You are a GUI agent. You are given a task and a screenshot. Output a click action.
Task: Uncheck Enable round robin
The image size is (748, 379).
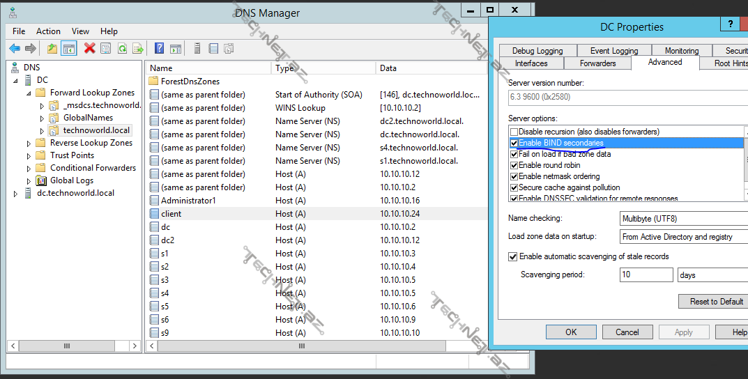(514, 165)
